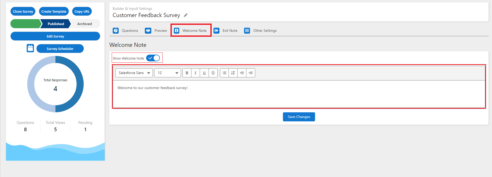Click the Edit Survey button
492x177 pixels.
click(55, 36)
